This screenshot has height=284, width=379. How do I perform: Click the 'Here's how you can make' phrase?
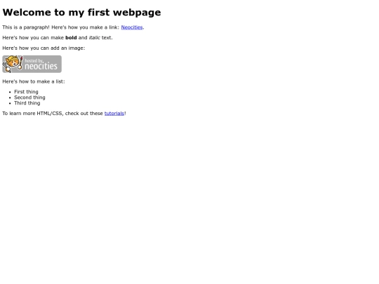click(33, 38)
